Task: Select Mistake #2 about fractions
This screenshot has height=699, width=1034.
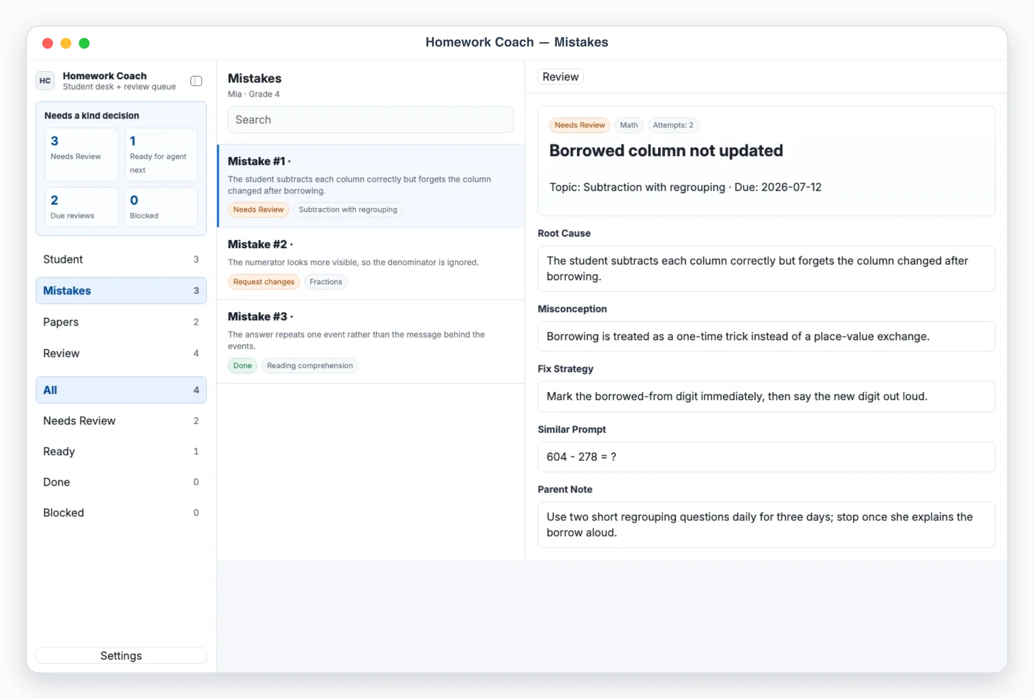Action: tap(371, 263)
